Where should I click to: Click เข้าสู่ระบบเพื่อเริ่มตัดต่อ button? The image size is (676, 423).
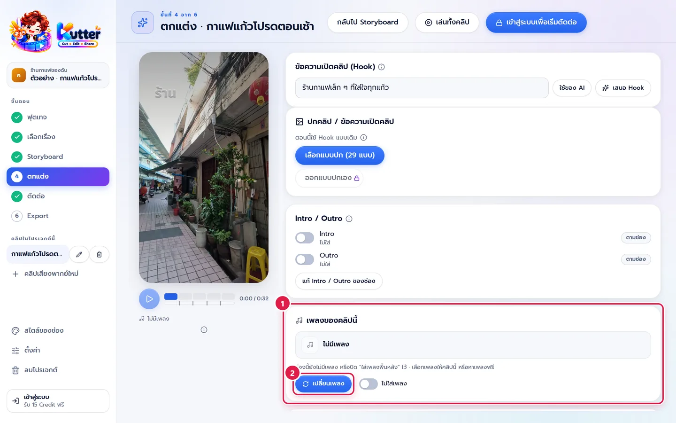click(536, 23)
